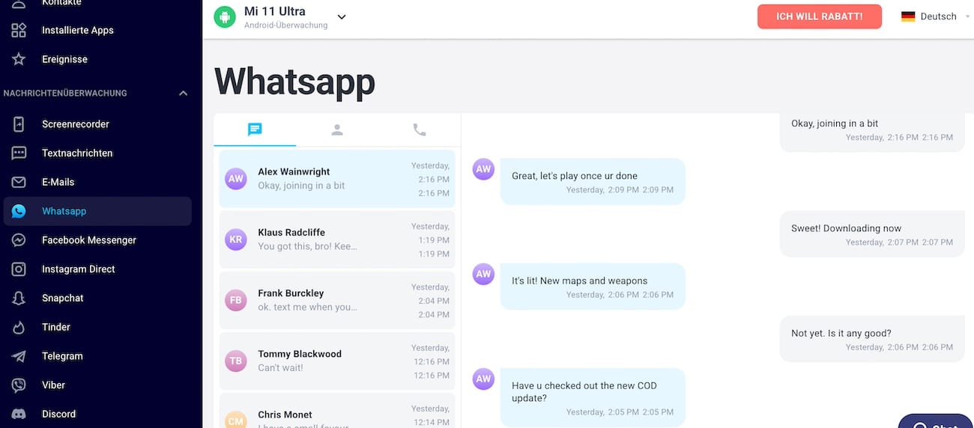
Task: Click the Facebook Messenger icon
Action: click(x=19, y=240)
